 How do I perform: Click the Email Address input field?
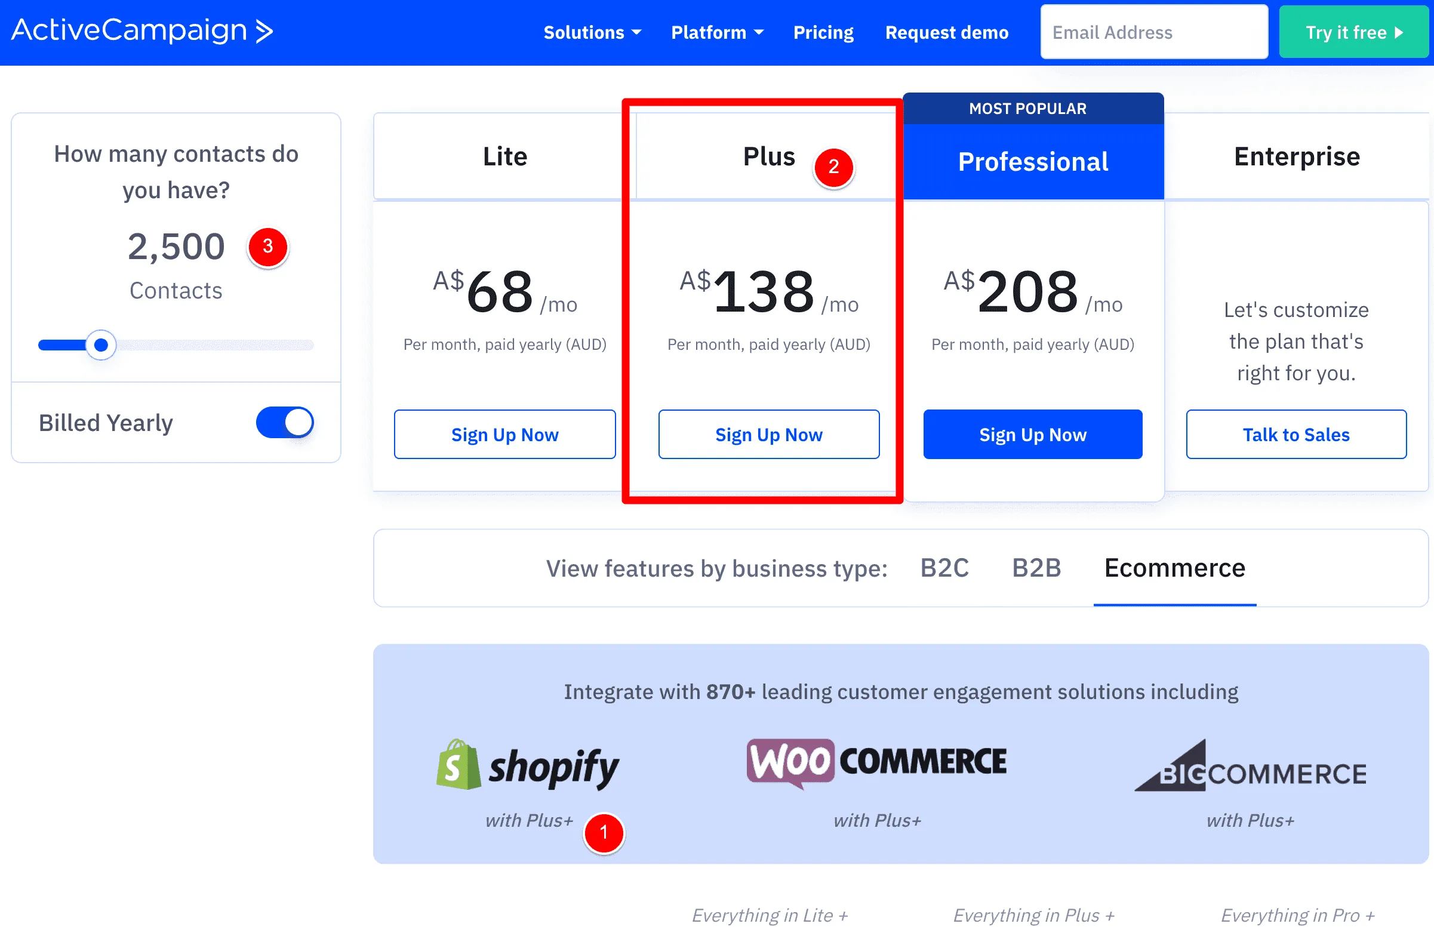pos(1154,32)
